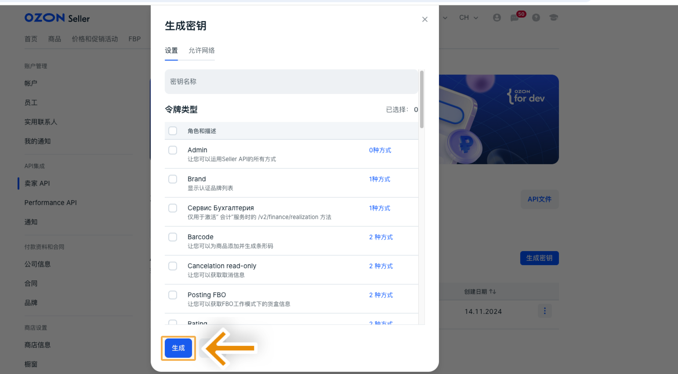Click the Сервис Бухгалтерия role name
Screen dimensions: 678x374
(x=221, y=208)
